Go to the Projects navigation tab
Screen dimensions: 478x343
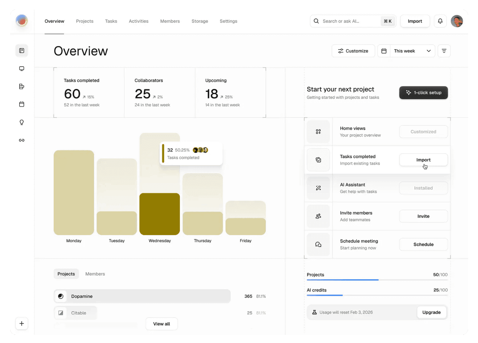[85, 21]
